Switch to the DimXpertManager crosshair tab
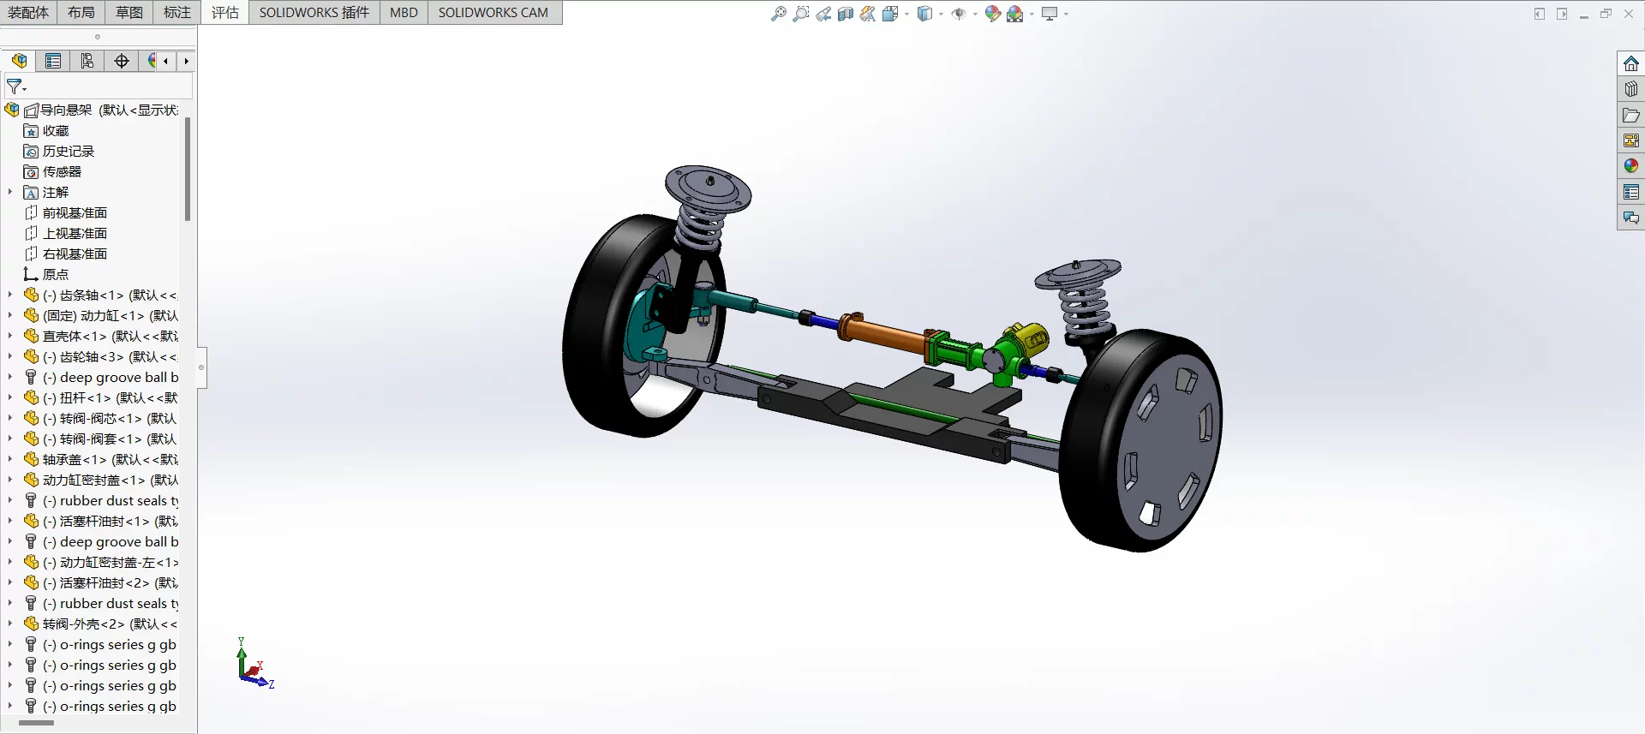The height and width of the screenshot is (734, 1645). pyautogui.click(x=122, y=61)
